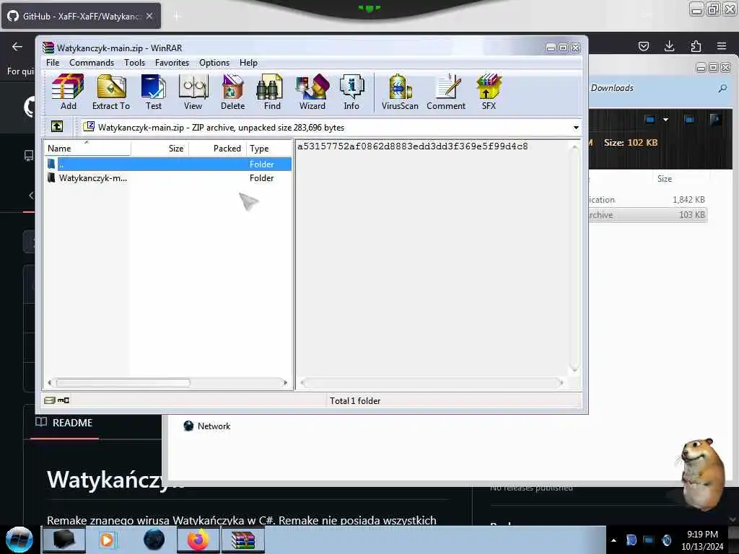Image resolution: width=739 pixels, height=554 pixels.
Task: Open the File menu
Action: pos(53,63)
